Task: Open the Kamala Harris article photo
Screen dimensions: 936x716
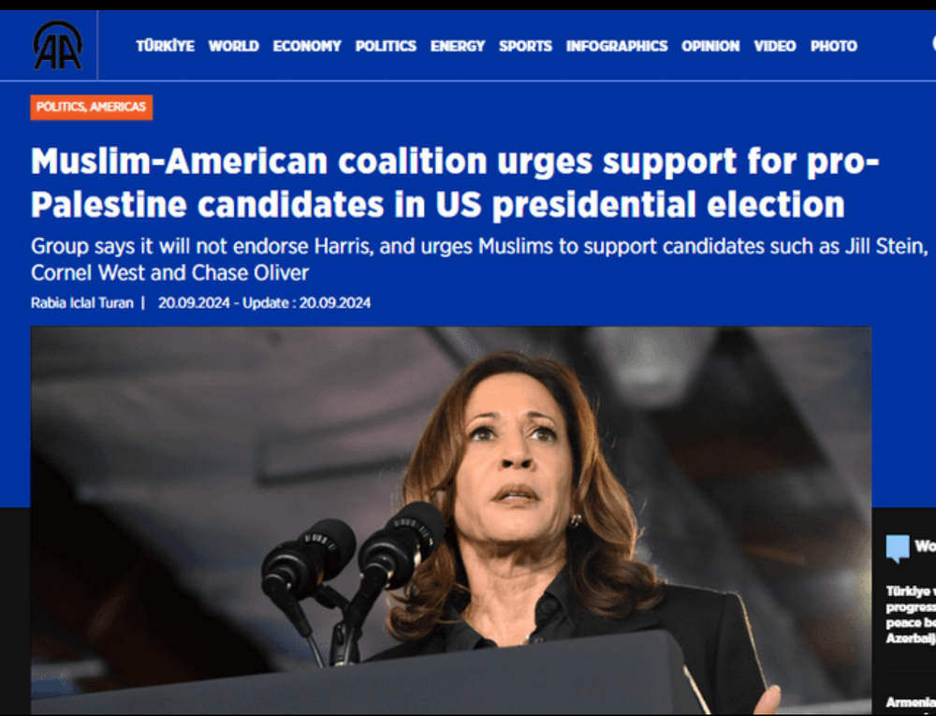Action: click(x=451, y=519)
